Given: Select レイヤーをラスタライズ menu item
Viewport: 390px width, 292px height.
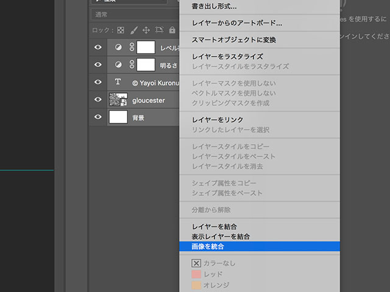Looking at the screenshot, I should point(260,57).
